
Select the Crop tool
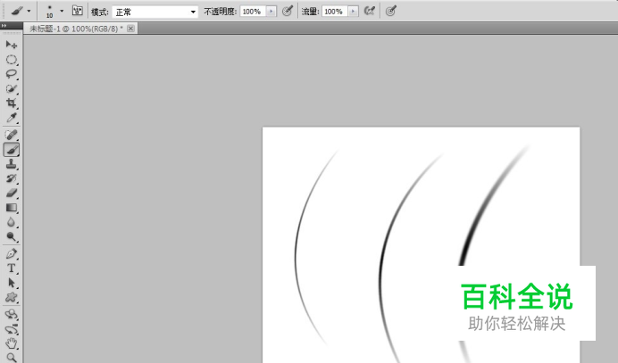pos(11,103)
